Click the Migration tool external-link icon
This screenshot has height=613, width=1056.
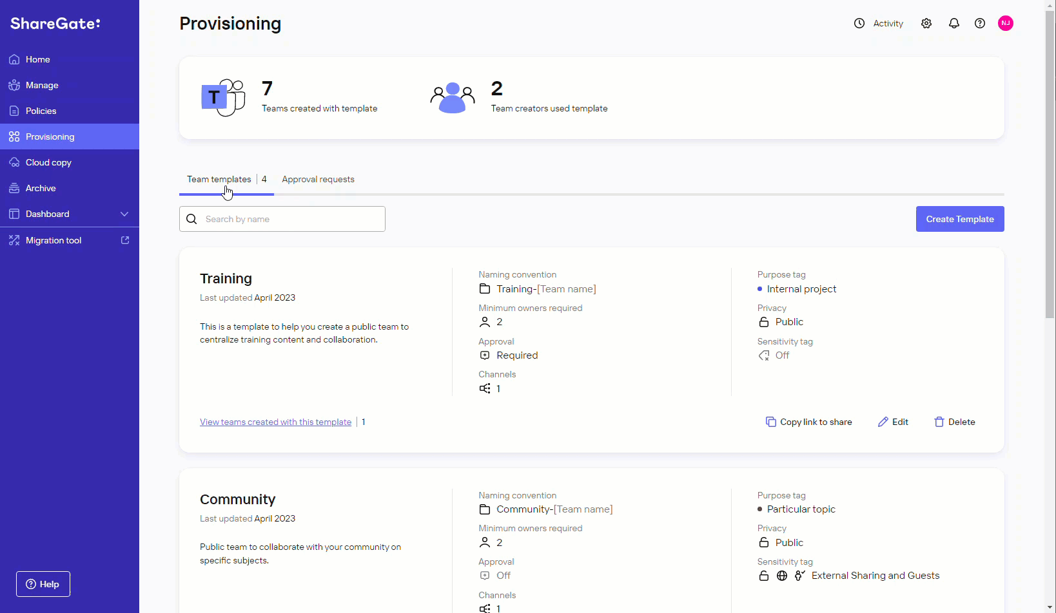pyautogui.click(x=125, y=240)
